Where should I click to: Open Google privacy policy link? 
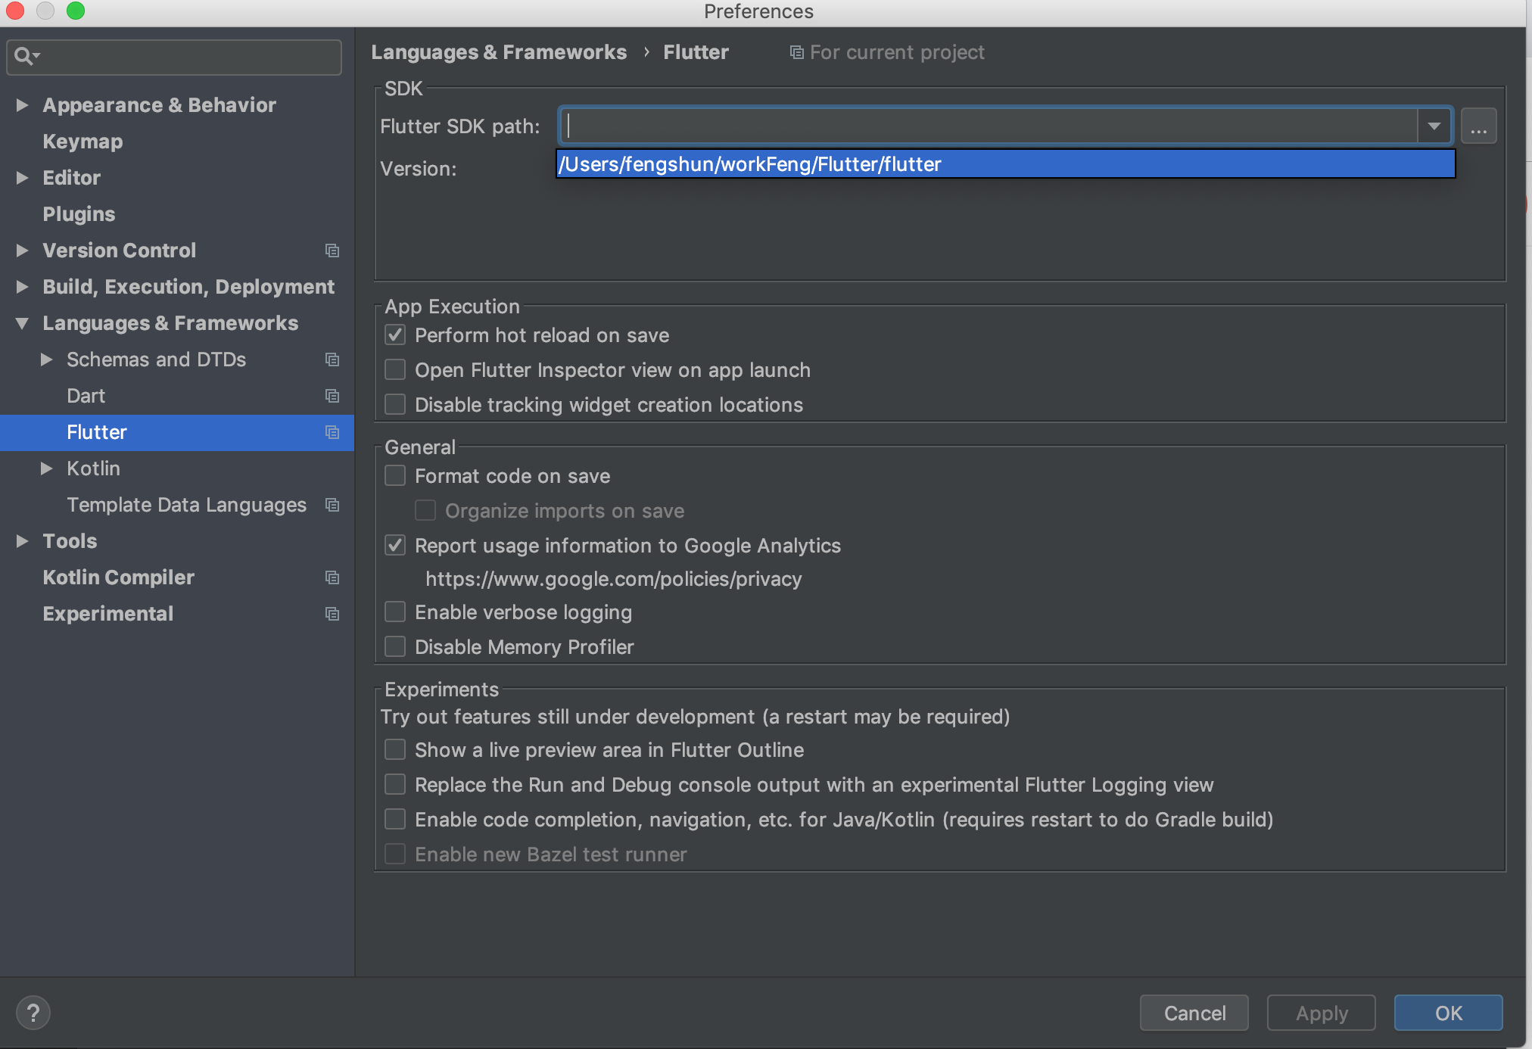(613, 579)
